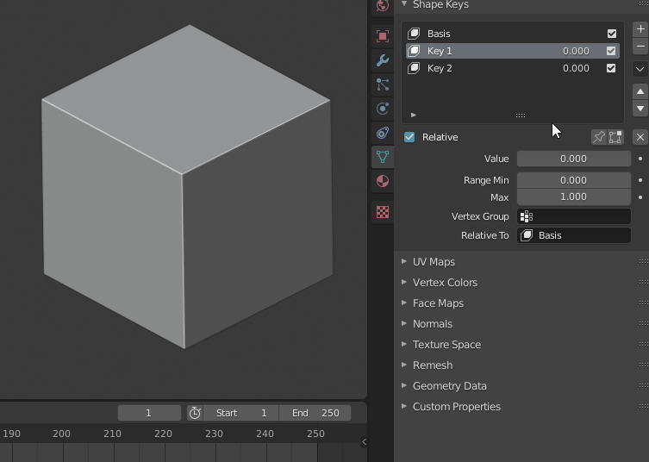Screen dimensions: 649x462
Task: Expand the Texture Space panel
Action: tap(404, 344)
